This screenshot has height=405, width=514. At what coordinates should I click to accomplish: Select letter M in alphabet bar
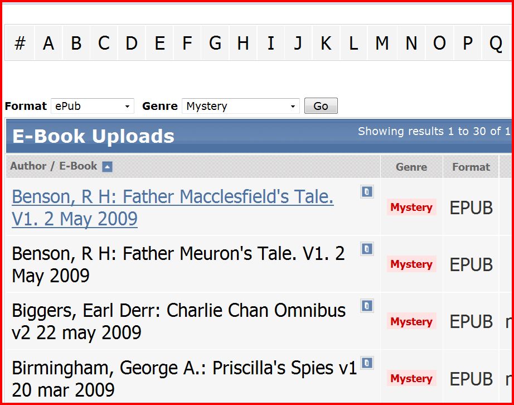click(x=382, y=43)
